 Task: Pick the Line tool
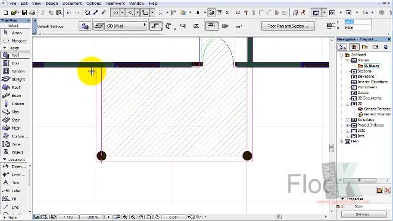click(x=14, y=207)
